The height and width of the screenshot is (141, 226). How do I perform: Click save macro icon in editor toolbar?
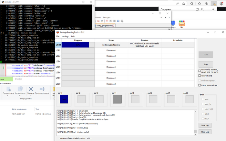[122, 21]
